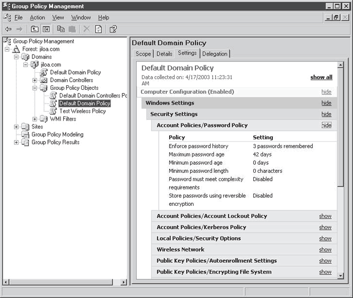353x298 pixels.
Task: Click the Test Wireless Policy scroll icon
Action: 53,111
